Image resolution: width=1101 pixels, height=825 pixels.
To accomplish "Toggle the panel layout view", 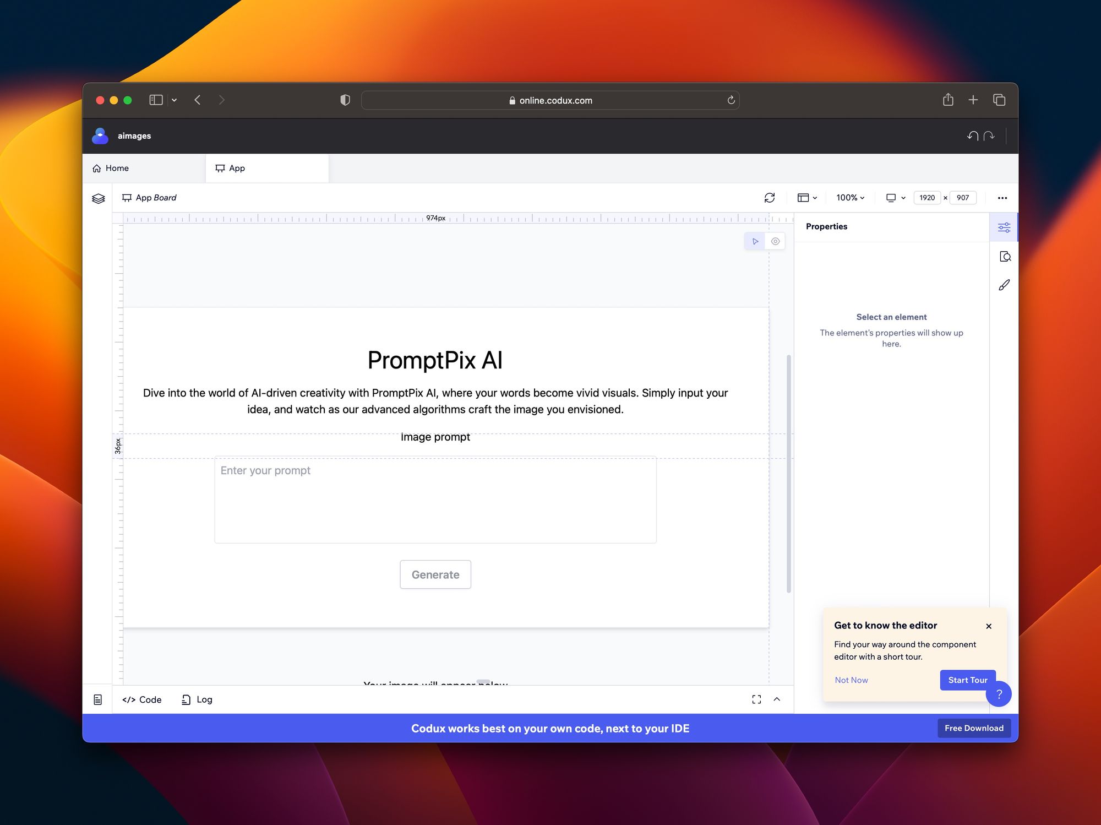I will pos(806,198).
